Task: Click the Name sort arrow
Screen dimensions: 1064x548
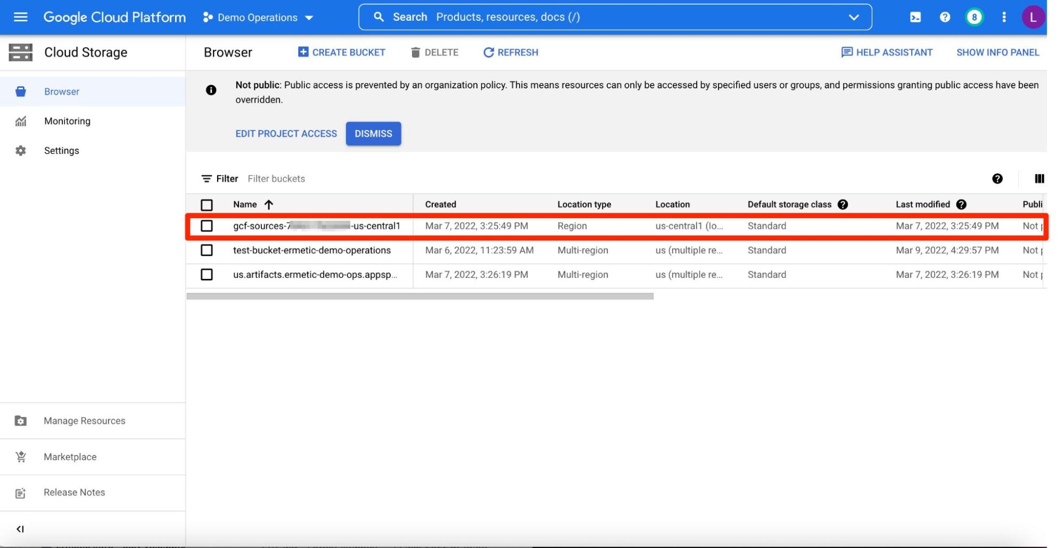Action: (x=269, y=204)
